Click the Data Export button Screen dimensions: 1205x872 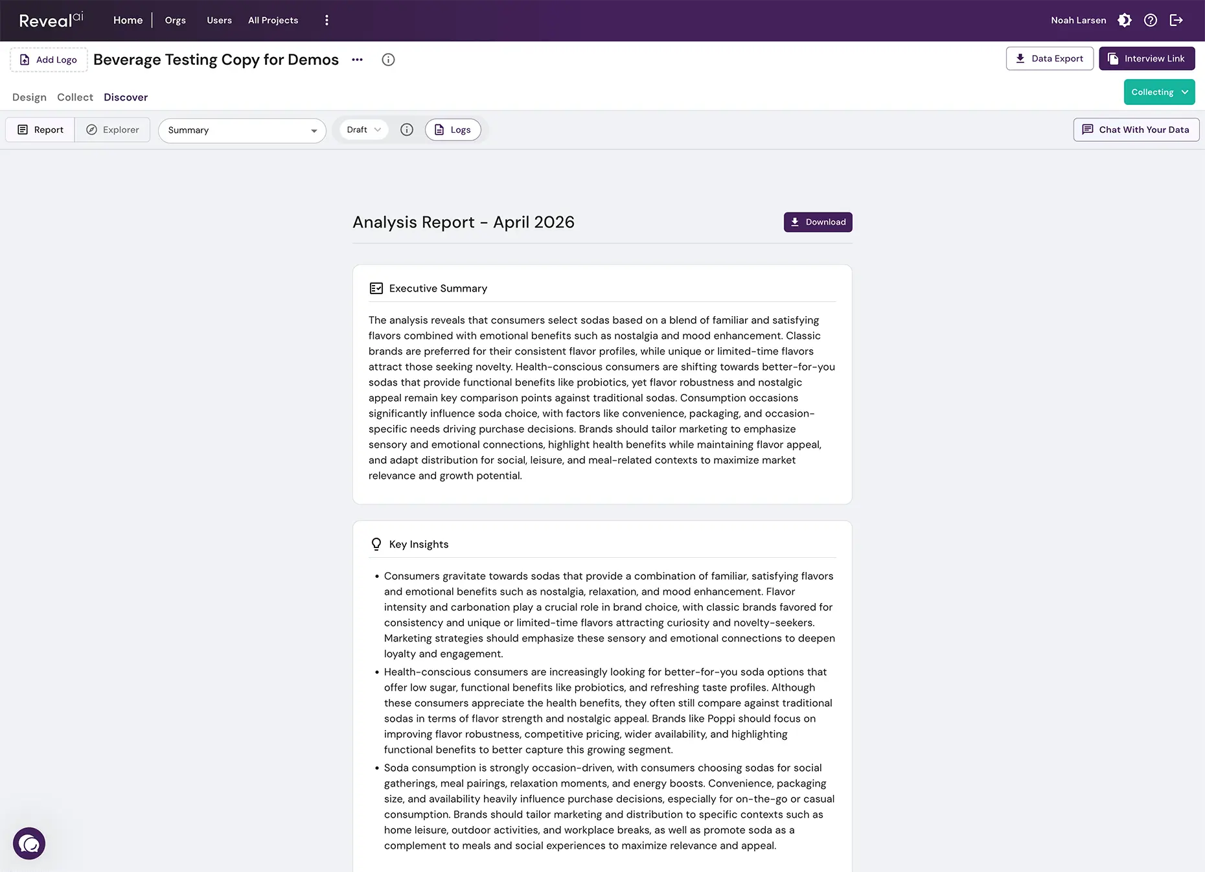(x=1050, y=58)
